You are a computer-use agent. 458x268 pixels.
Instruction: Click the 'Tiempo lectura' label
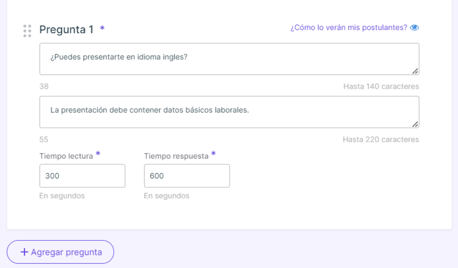pyautogui.click(x=66, y=156)
